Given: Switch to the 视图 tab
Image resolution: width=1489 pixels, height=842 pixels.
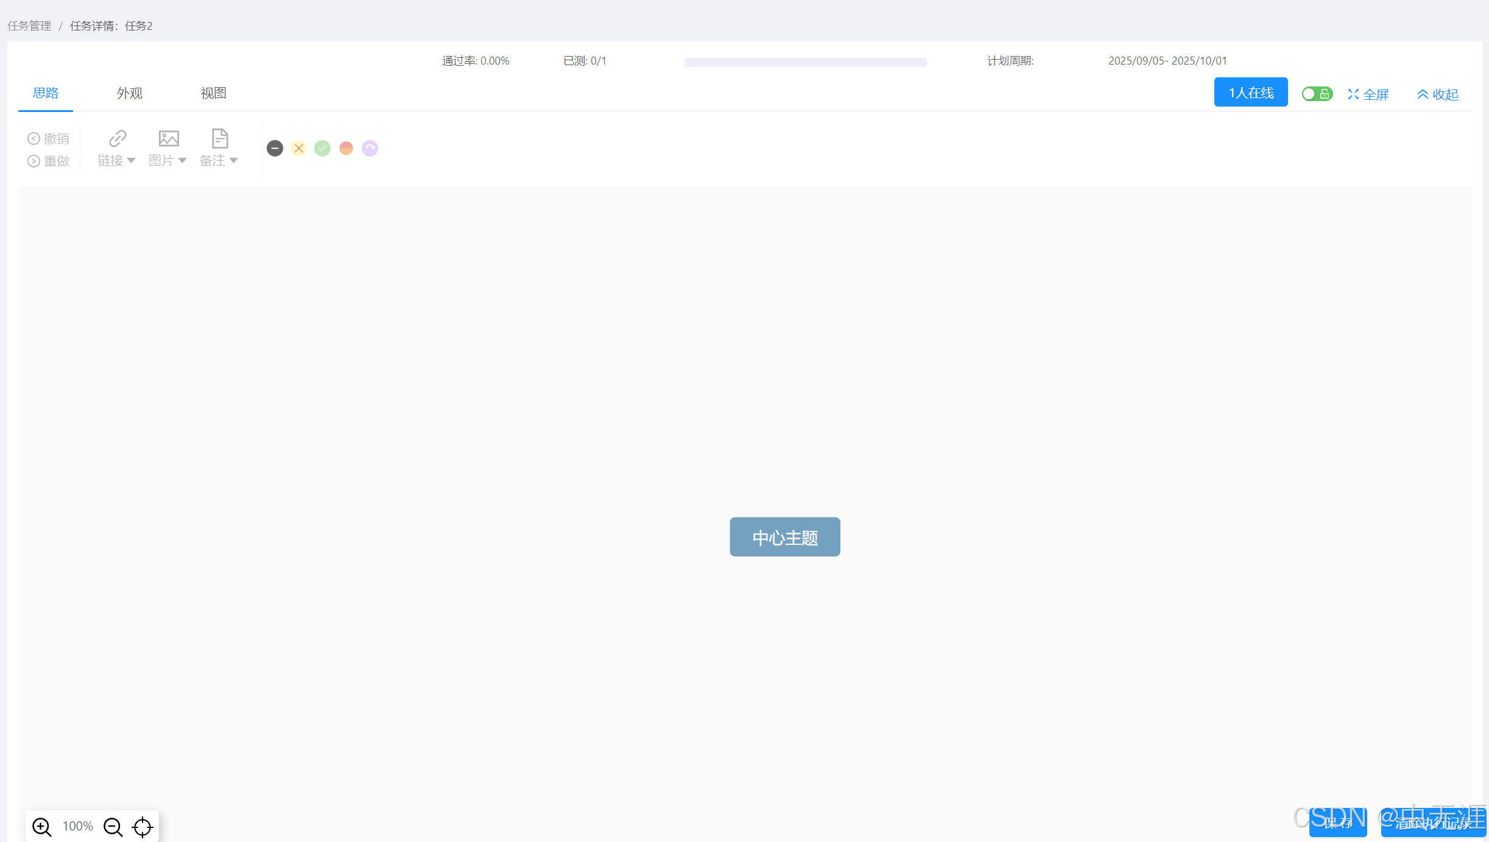Looking at the screenshot, I should pyautogui.click(x=214, y=93).
